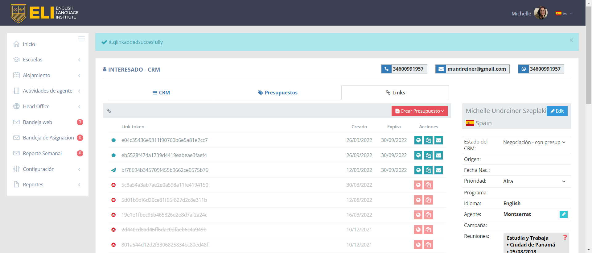Click the Edit button beside contact name
The height and width of the screenshot is (253, 592).
557,111
